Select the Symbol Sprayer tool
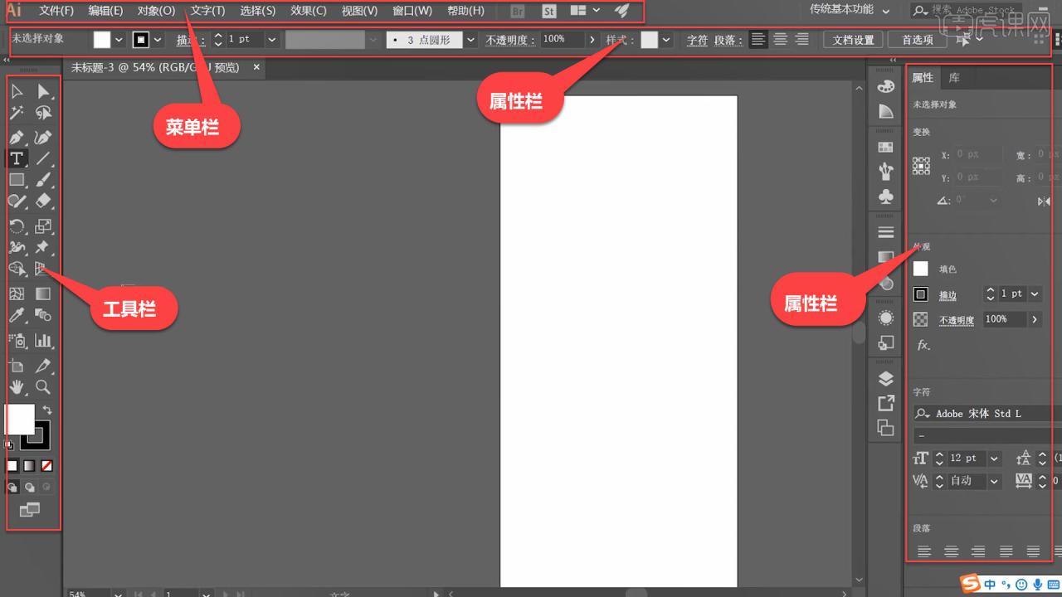The width and height of the screenshot is (1062, 597). tap(17, 340)
